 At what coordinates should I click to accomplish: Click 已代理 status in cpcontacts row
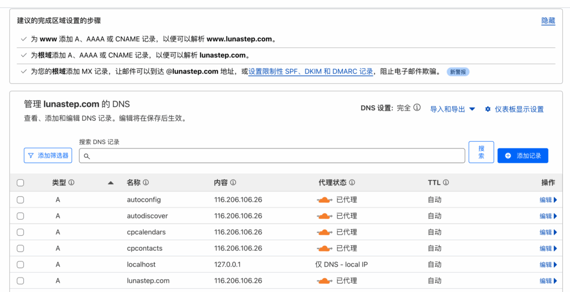[x=346, y=249]
